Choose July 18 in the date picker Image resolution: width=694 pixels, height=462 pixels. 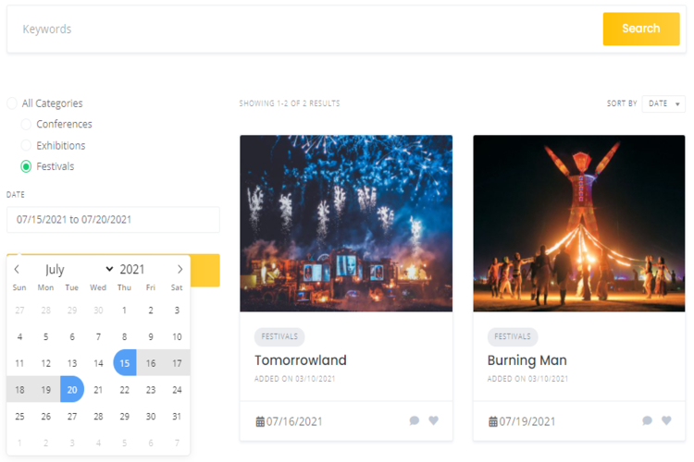(20, 390)
